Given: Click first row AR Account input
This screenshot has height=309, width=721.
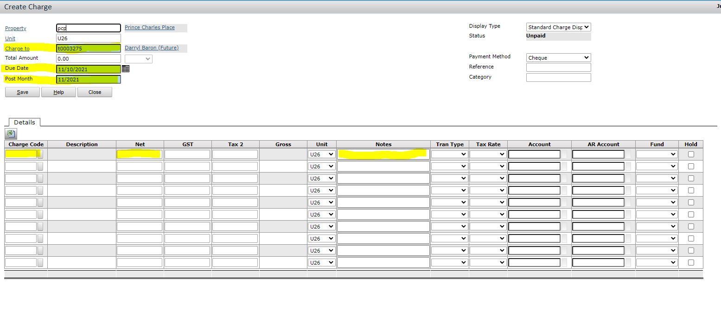Looking at the screenshot, I should click(599, 154).
